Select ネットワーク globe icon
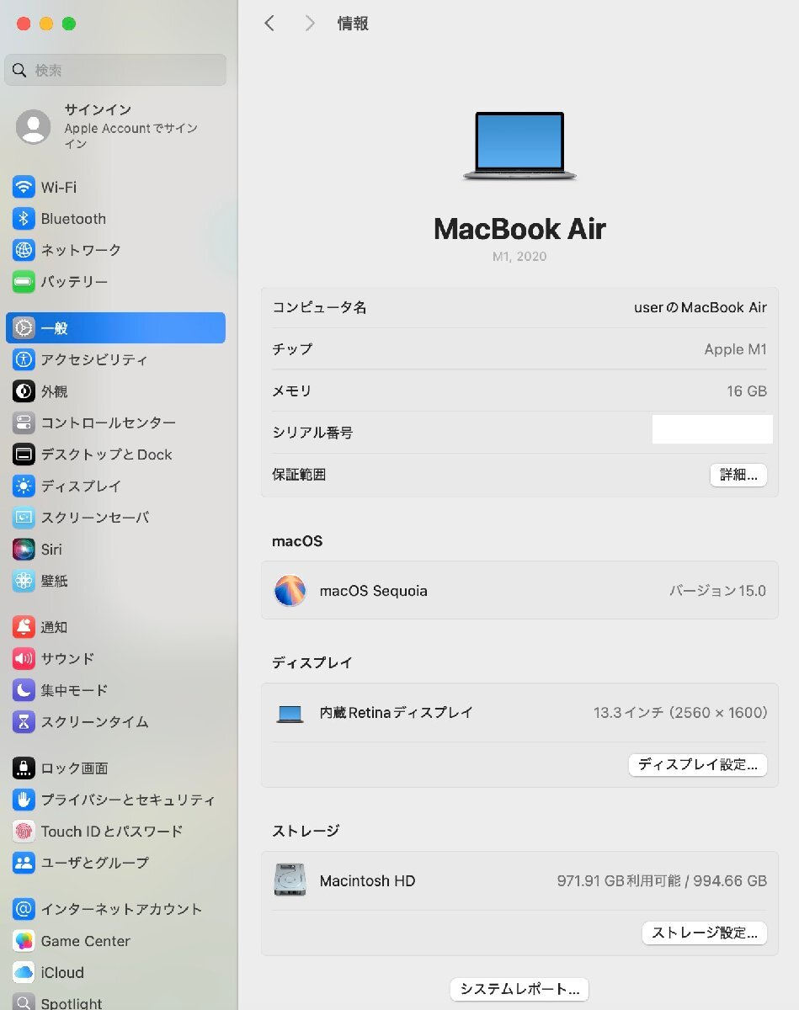Viewport: 799px width, 1010px height. [24, 250]
